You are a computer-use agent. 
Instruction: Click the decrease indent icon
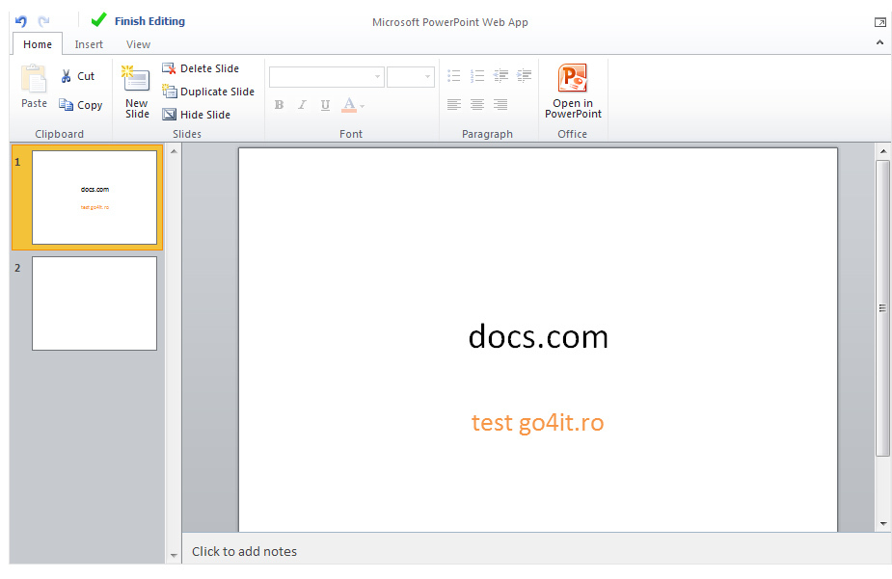pos(500,76)
